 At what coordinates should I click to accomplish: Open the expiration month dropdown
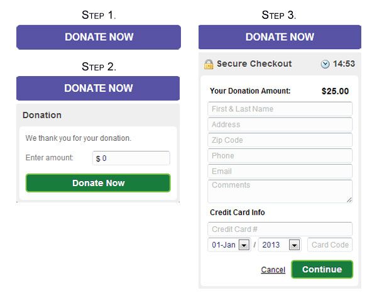point(244,245)
